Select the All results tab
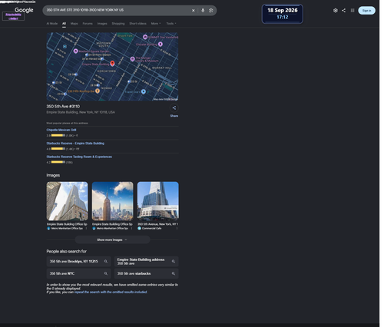 (x=64, y=23)
